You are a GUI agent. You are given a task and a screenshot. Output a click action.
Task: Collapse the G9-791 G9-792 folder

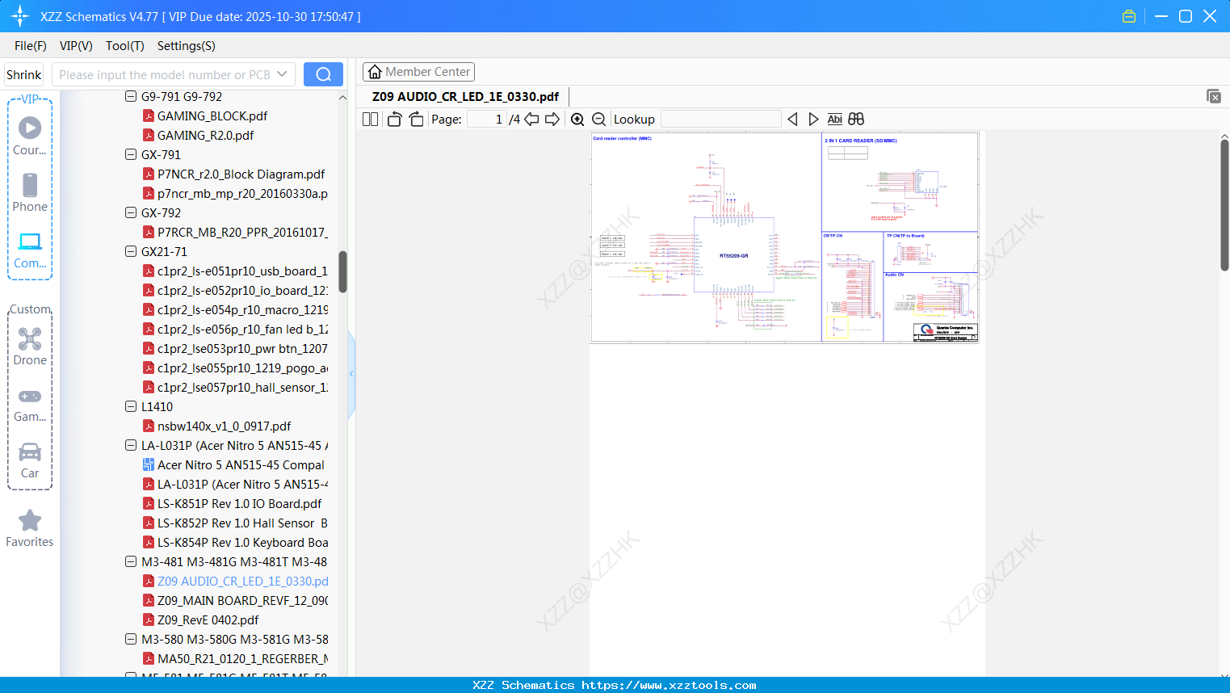point(131,96)
